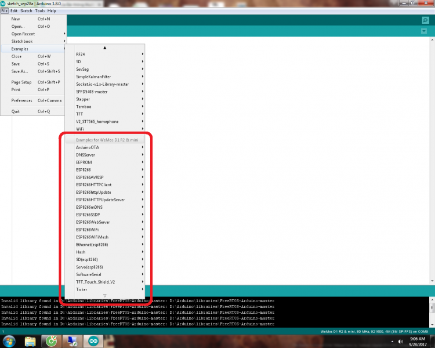This screenshot has height=348, width=435.
Task: Choose Close from File menu
Action: point(33,56)
